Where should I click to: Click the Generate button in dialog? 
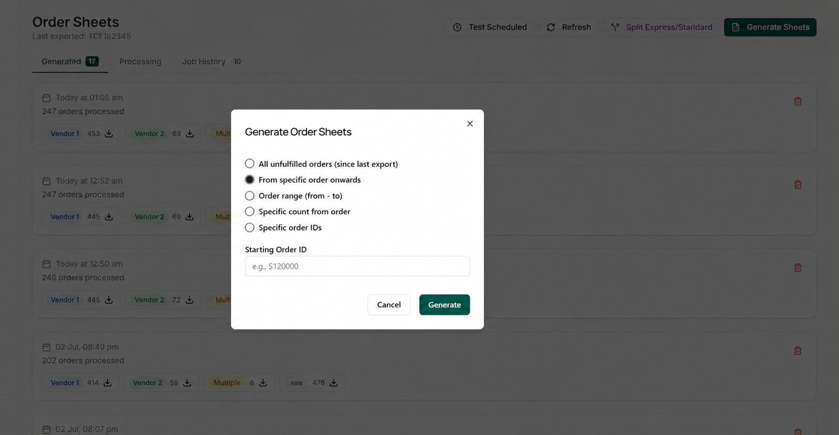coord(445,305)
